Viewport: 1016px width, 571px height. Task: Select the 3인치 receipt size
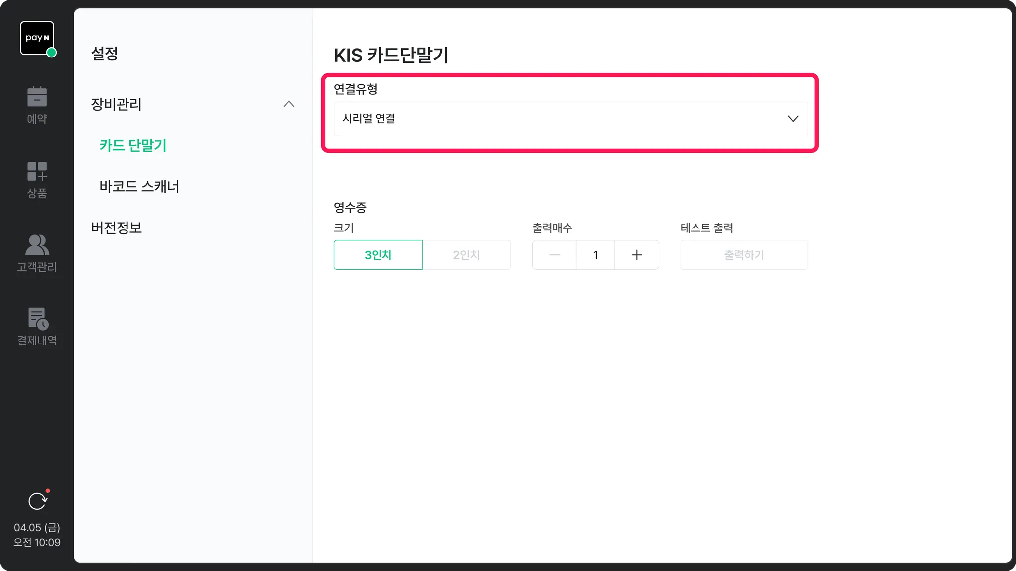pyautogui.click(x=378, y=255)
